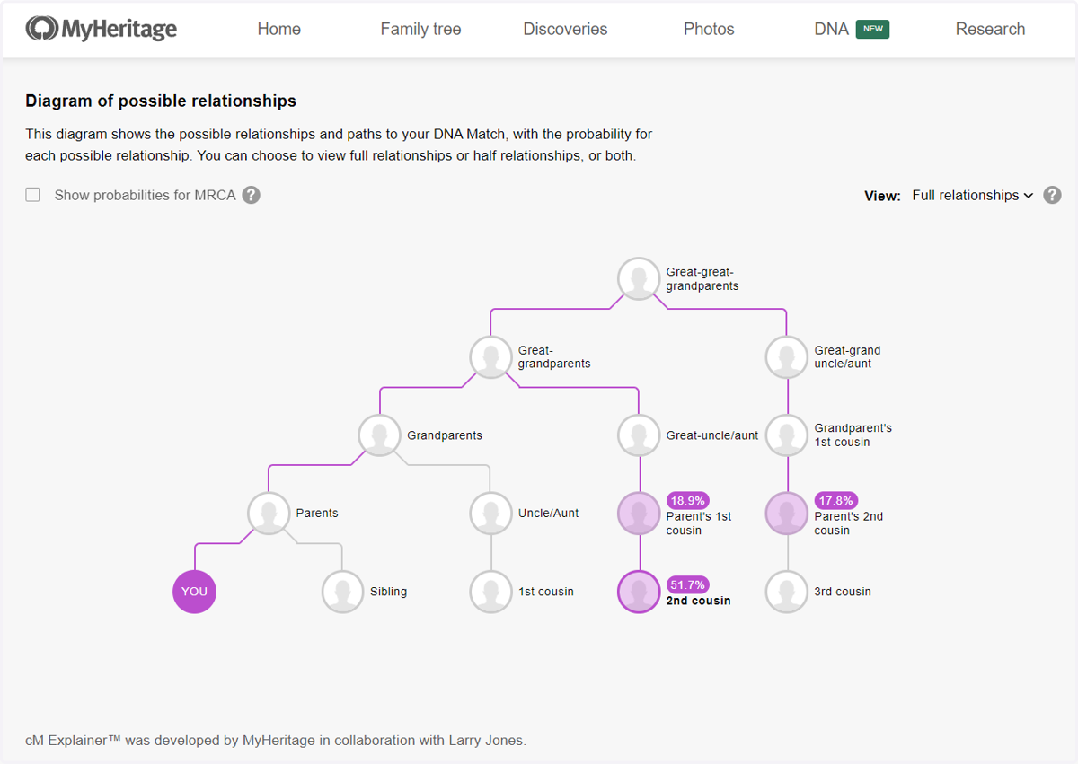Click the 'Great-grand uncle/aunt' label
1078x764 pixels.
click(847, 357)
